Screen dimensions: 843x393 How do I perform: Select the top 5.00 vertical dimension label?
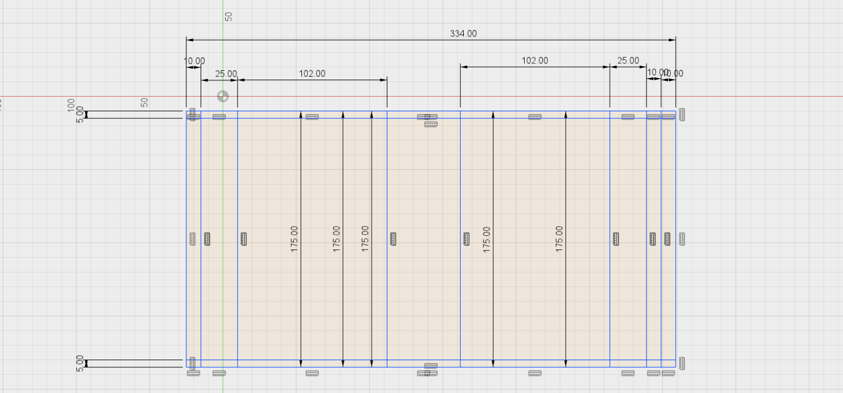pos(80,115)
